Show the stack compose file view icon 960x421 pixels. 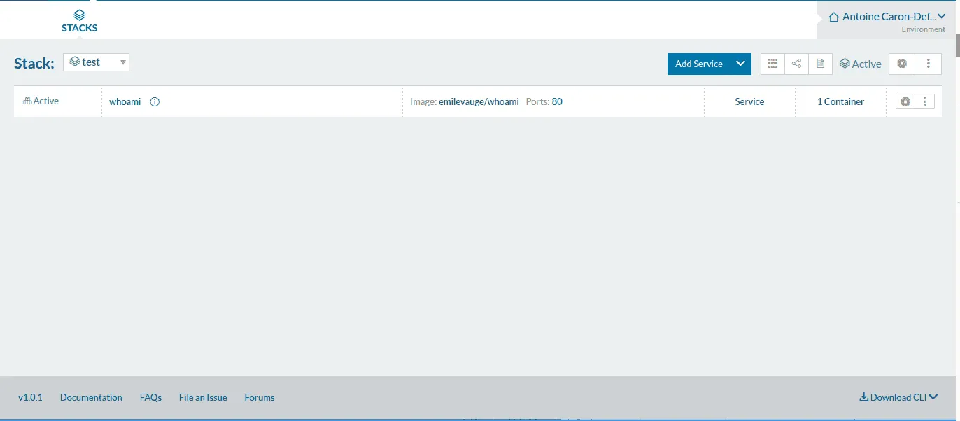coord(820,64)
